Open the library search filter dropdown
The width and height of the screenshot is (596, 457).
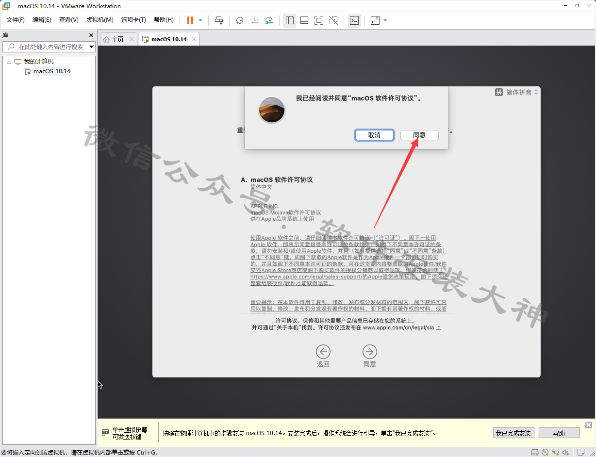pos(92,47)
